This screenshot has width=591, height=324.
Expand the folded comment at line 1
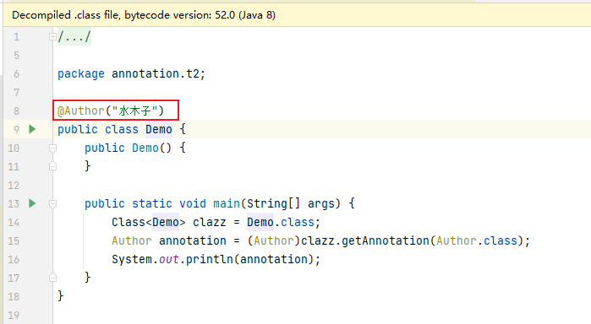click(x=52, y=37)
